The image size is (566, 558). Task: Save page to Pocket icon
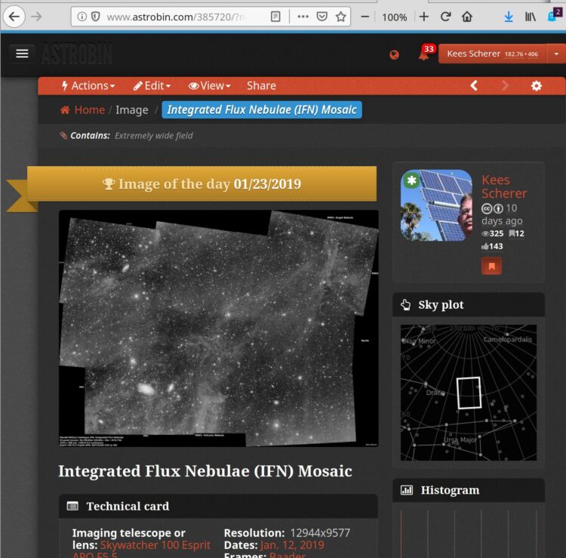[x=321, y=17]
